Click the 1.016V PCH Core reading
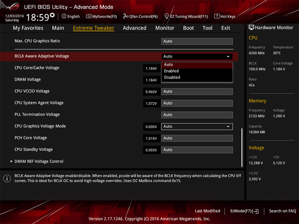Viewport: 299px width, 224px height. (151, 139)
